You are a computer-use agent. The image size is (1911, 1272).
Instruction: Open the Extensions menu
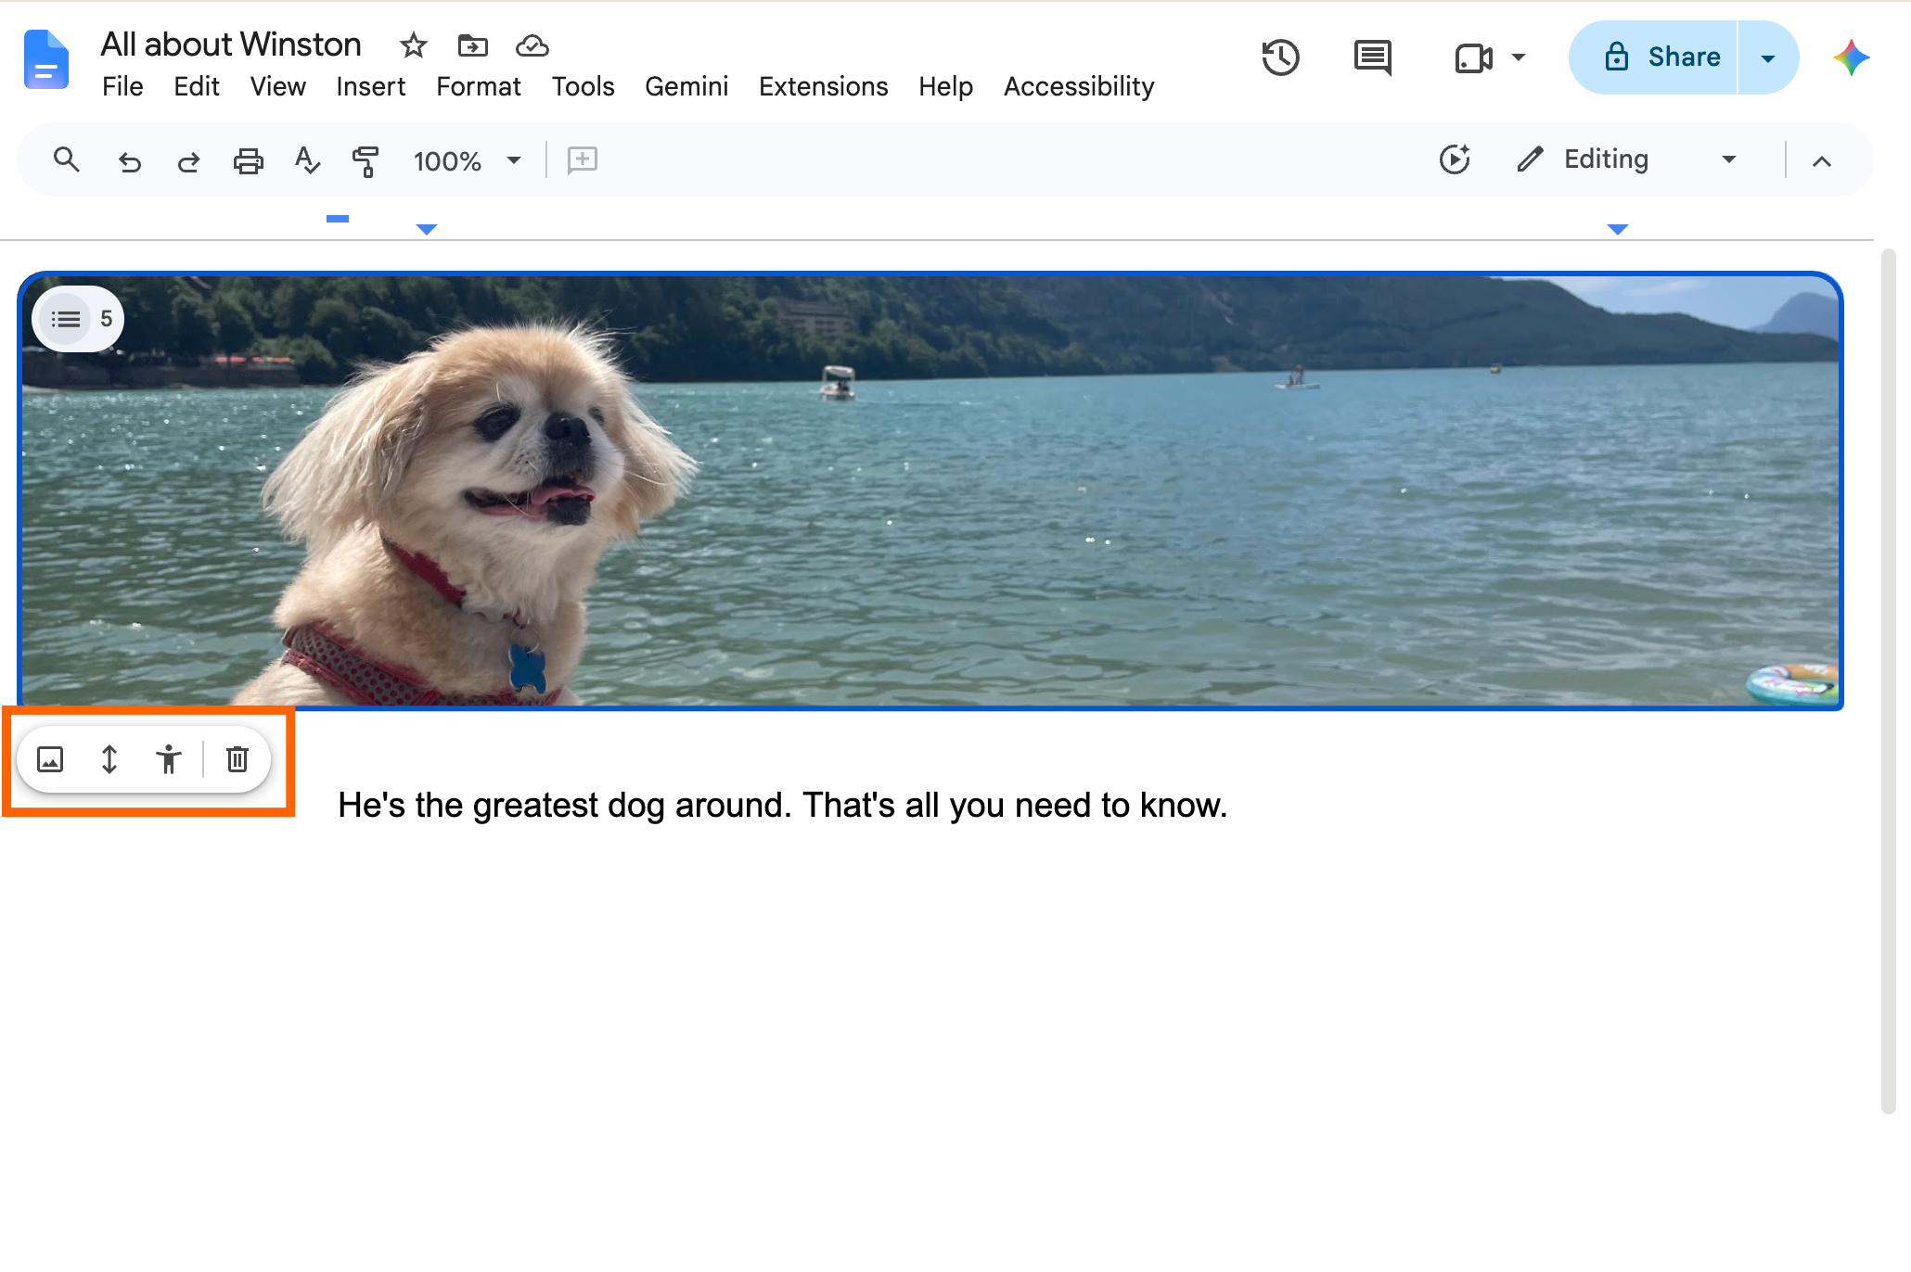tap(824, 86)
